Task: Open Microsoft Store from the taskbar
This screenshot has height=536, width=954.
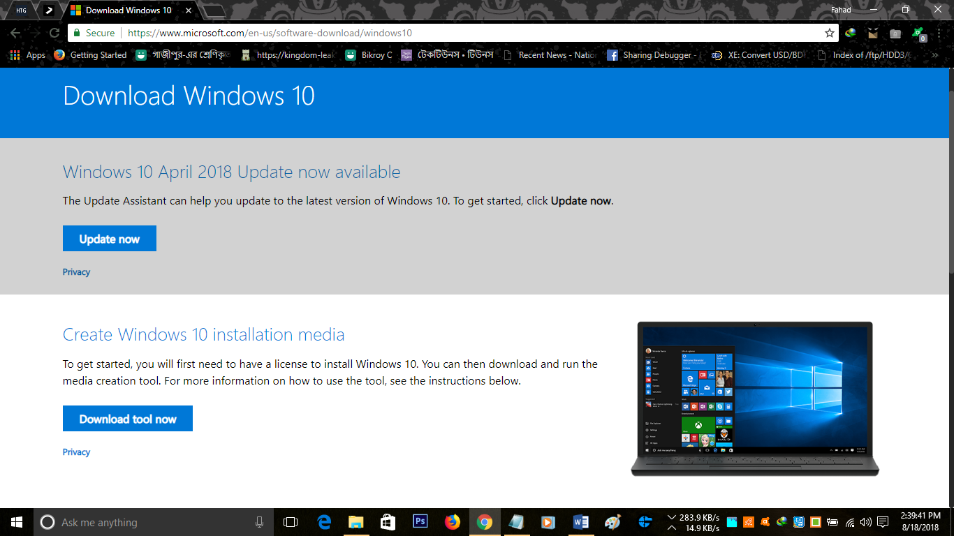Action: pos(388,522)
